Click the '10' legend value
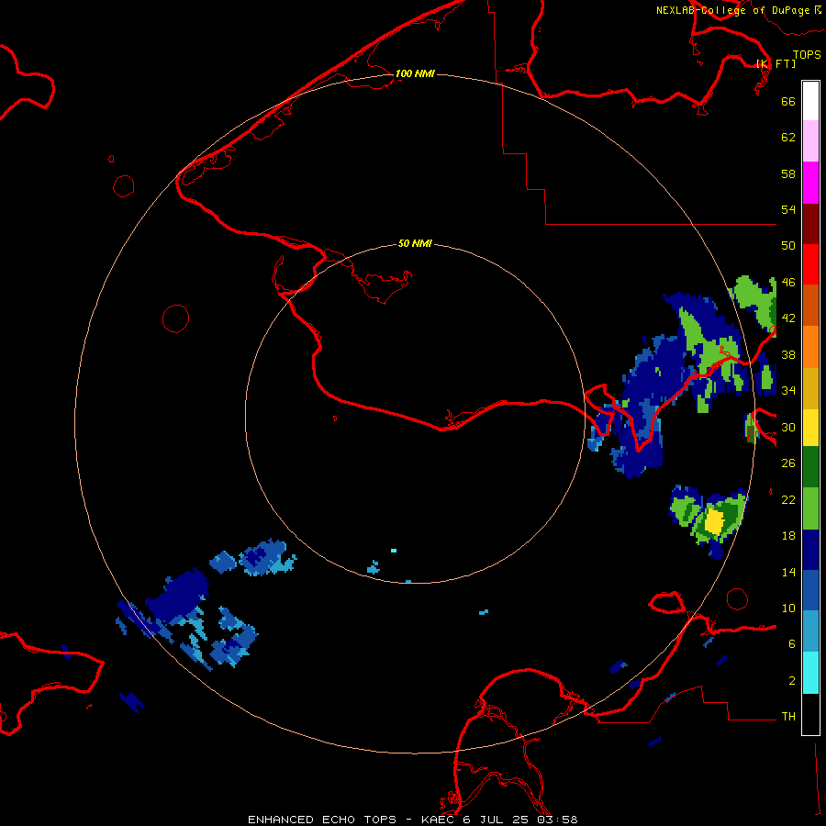This screenshot has width=826, height=826. [x=788, y=608]
